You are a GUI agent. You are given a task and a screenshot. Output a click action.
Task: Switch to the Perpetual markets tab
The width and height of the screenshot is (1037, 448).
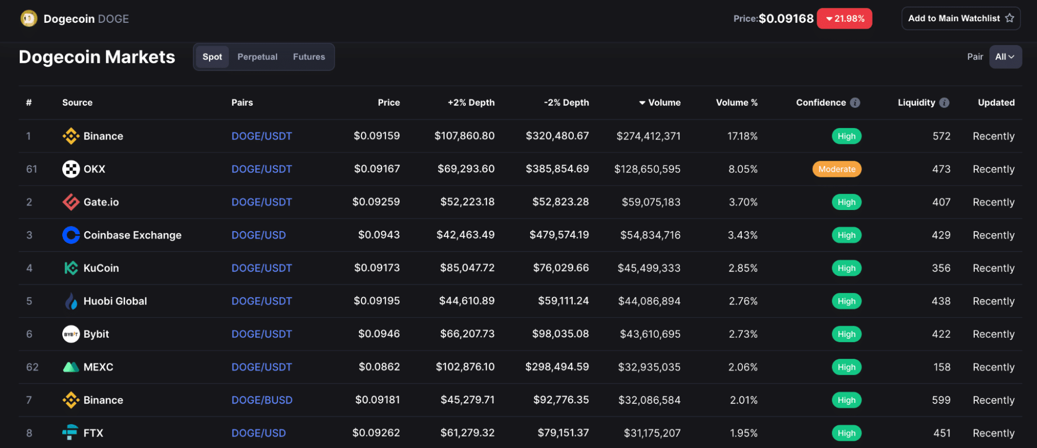tap(257, 57)
